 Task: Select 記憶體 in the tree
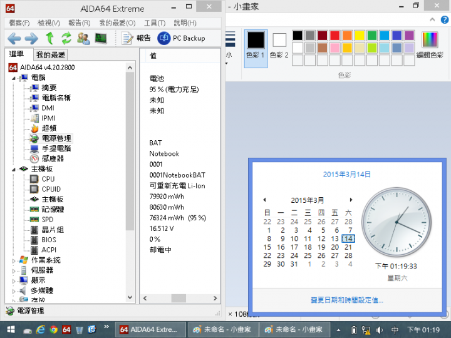[x=53, y=209]
